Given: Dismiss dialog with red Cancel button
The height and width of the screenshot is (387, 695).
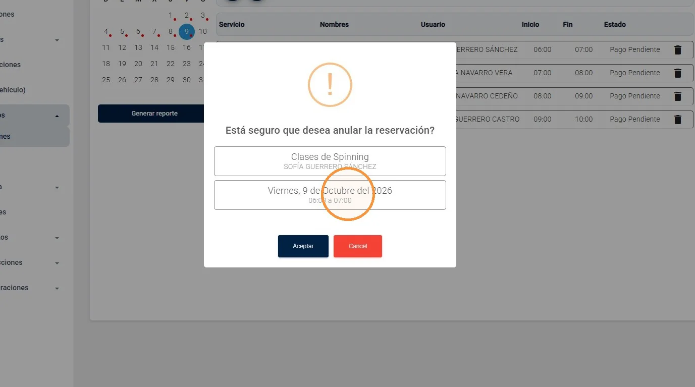Looking at the screenshot, I should (x=358, y=246).
